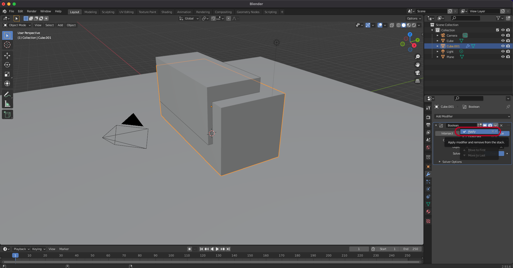Image resolution: width=513 pixels, height=268 pixels.
Task: Switch to the Shading workspace tab
Action: (x=167, y=12)
